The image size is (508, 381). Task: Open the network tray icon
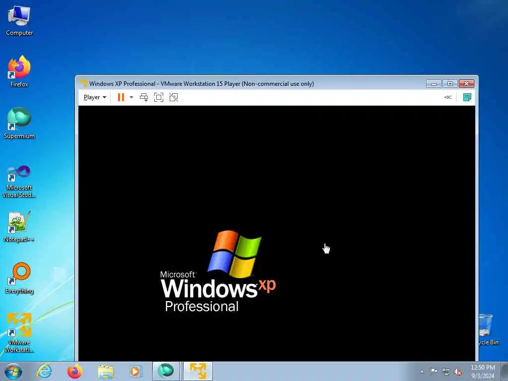tap(446, 372)
